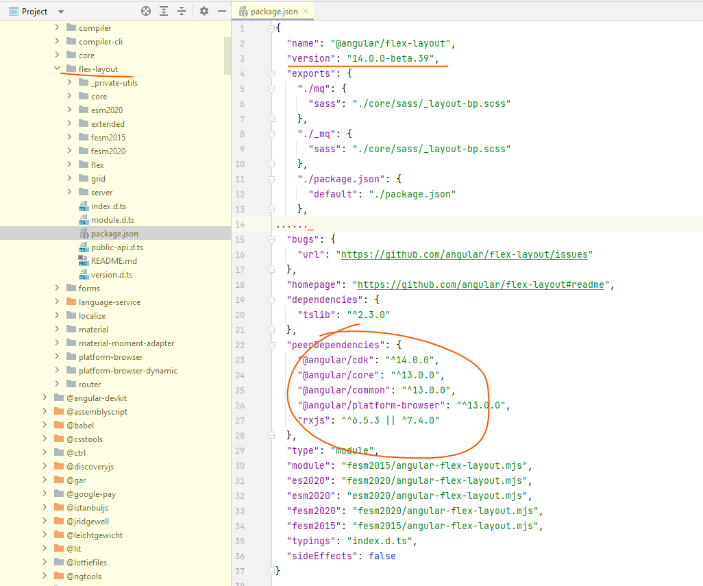Expand the _private-utils folder
This screenshot has width=703, height=586.
[x=69, y=82]
